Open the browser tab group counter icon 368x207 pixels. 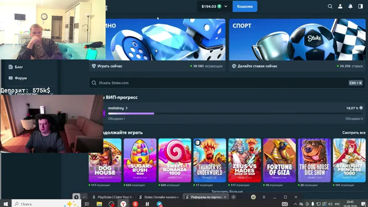point(76,197)
